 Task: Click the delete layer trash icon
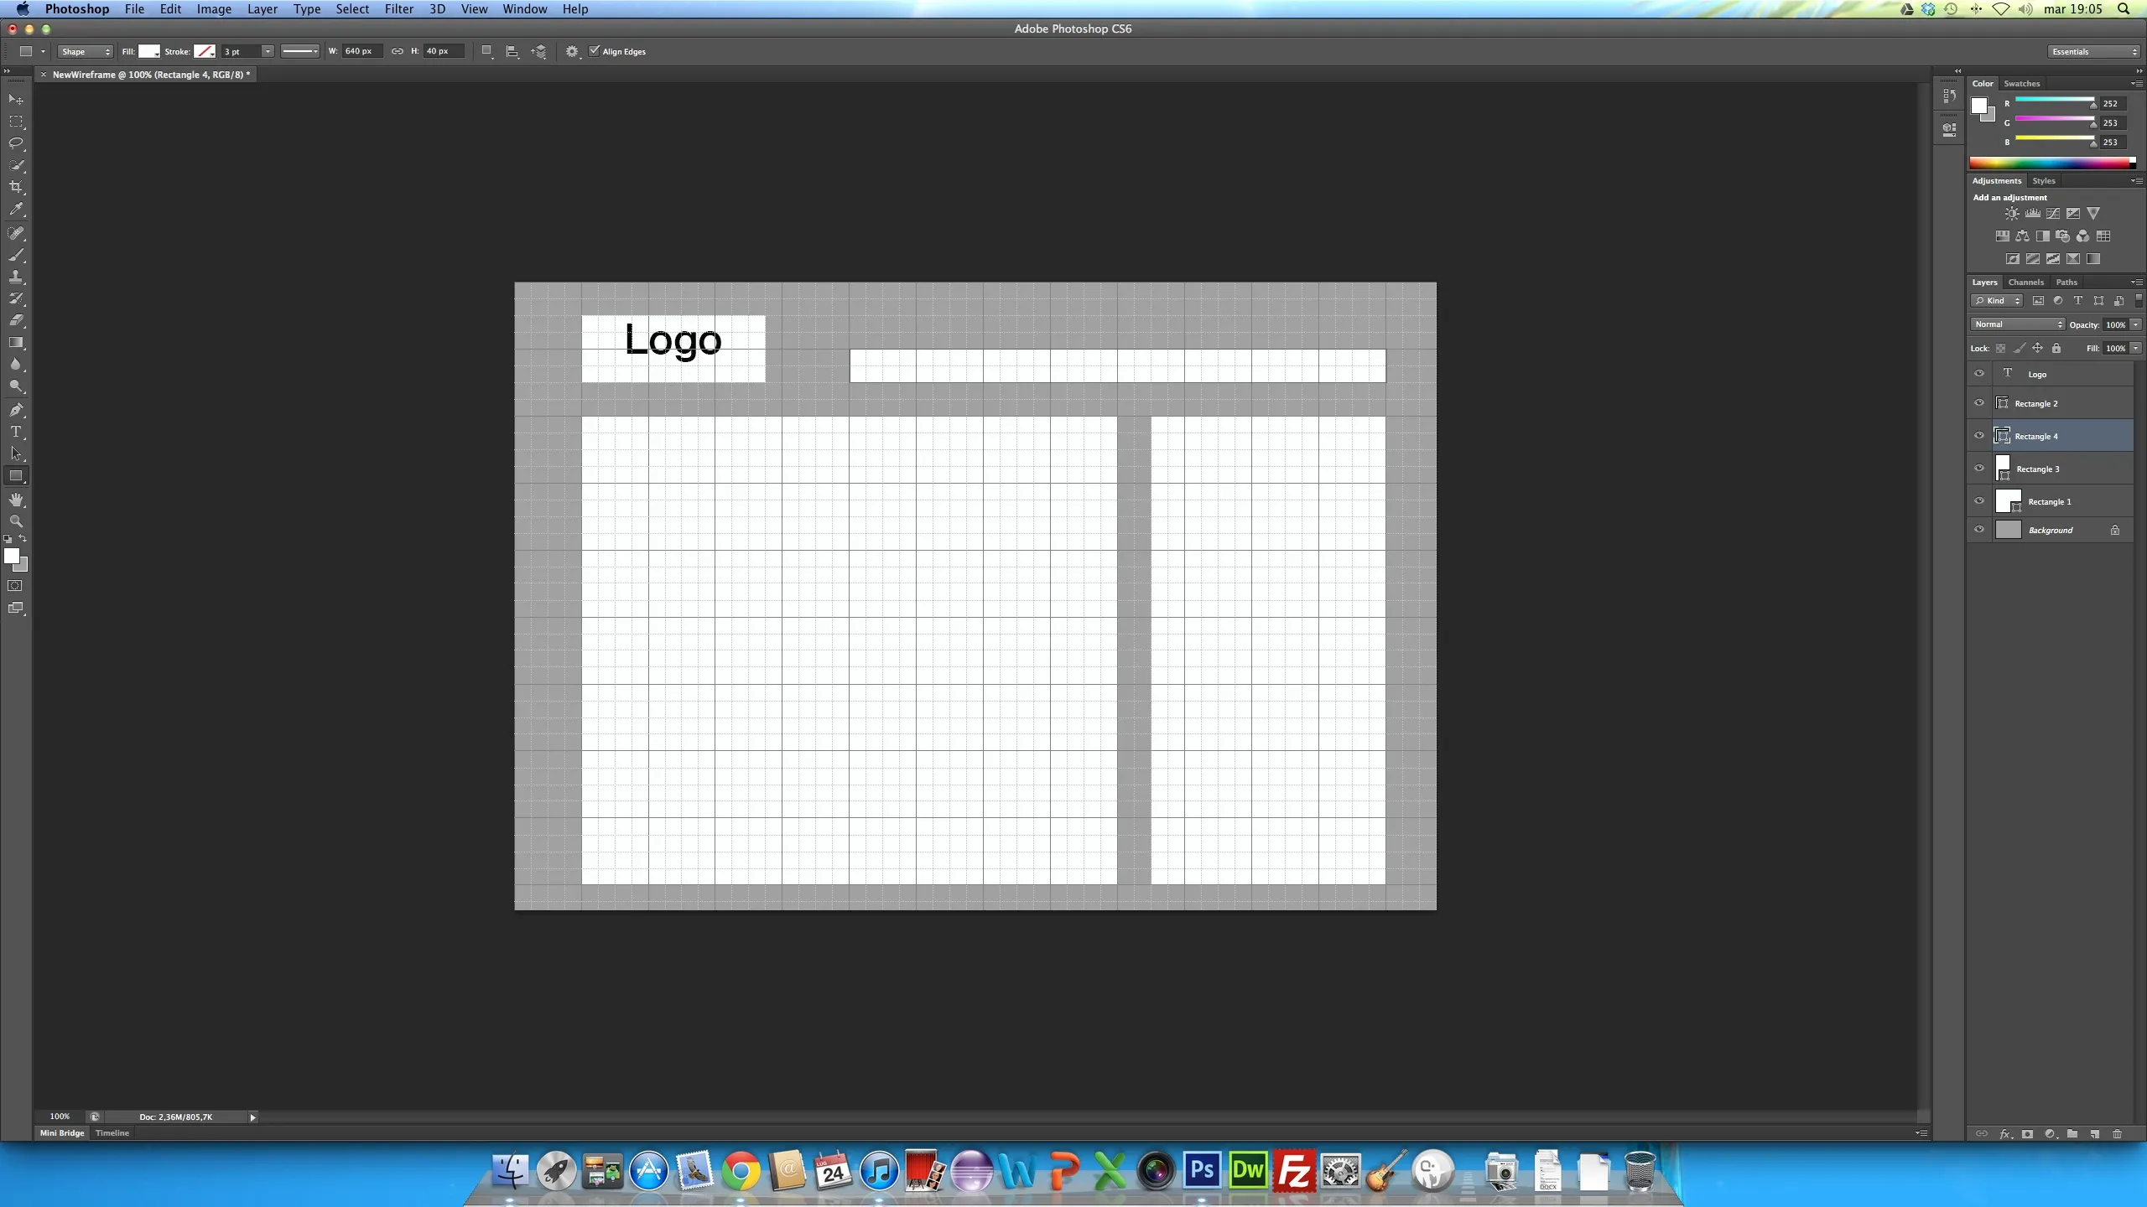point(2117,1134)
